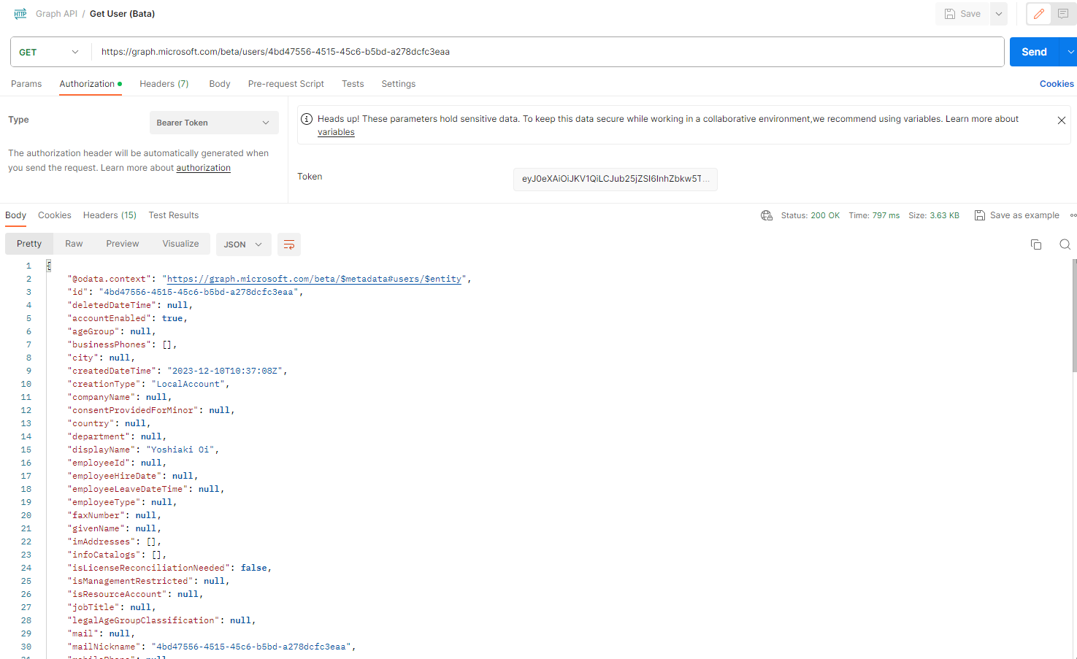Click the Status 200 OK text
Viewport: 1077px width, 659px height.
pos(810,215)
